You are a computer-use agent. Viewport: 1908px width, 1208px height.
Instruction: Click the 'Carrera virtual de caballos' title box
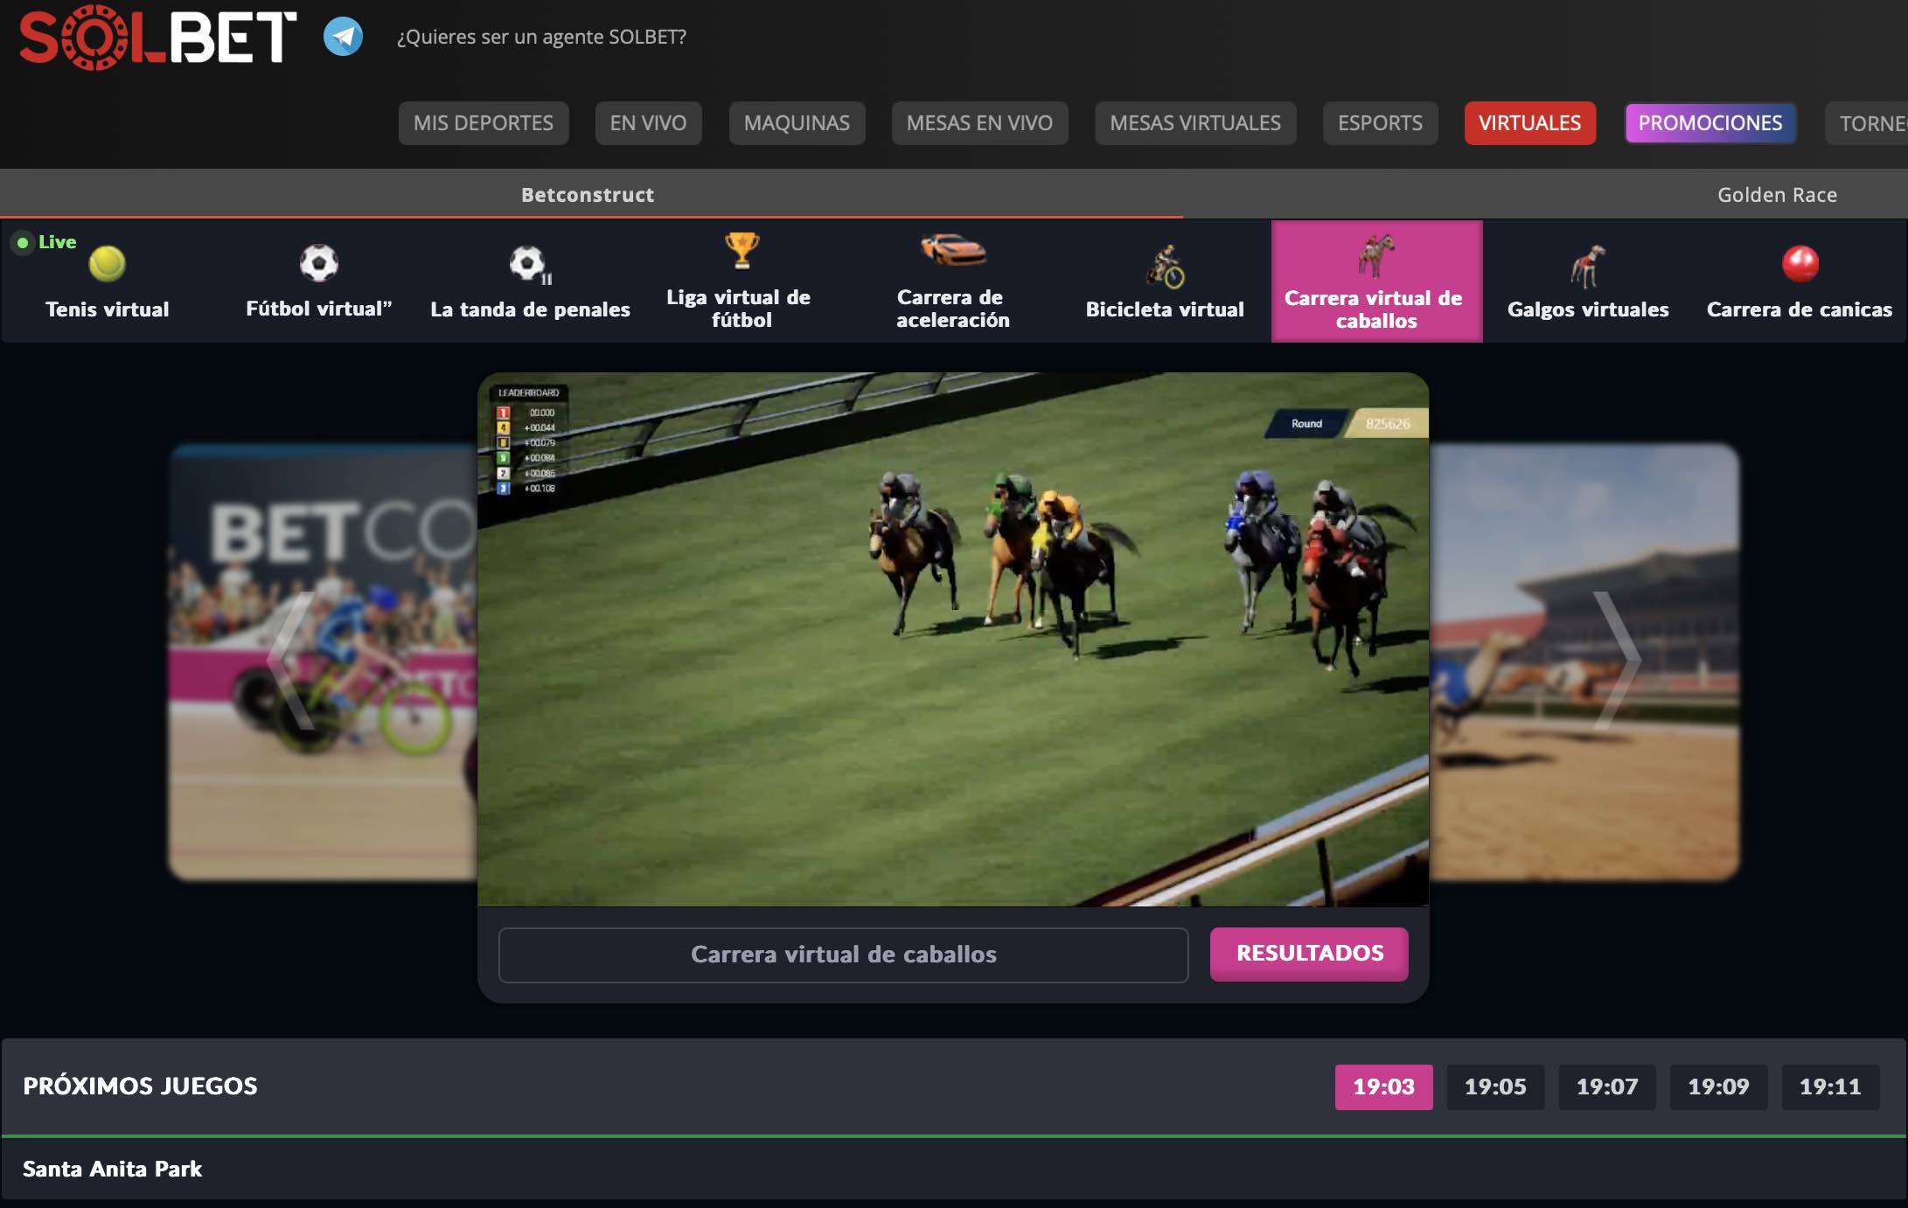pyautogui.click(x=843, y=955)
